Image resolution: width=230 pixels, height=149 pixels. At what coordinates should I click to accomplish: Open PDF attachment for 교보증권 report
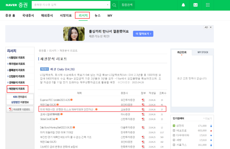[x=143, y=110]
